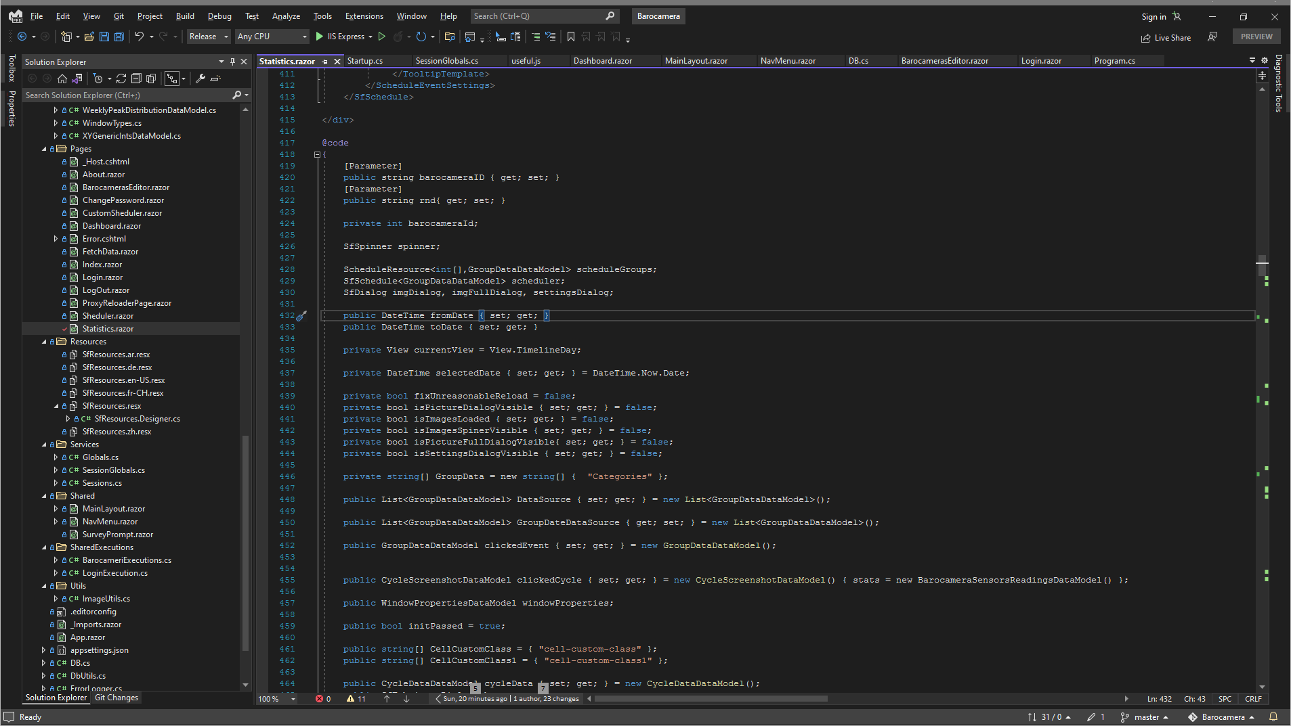Screen dimensions: 1291x726
Task: Start debugging with IIS Express play button
Action: pos(320,37)
